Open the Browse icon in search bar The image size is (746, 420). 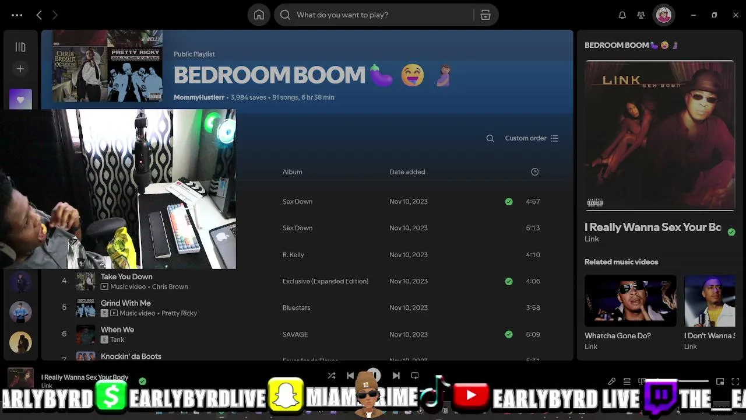pyautogui.click(x=485, y=15)
